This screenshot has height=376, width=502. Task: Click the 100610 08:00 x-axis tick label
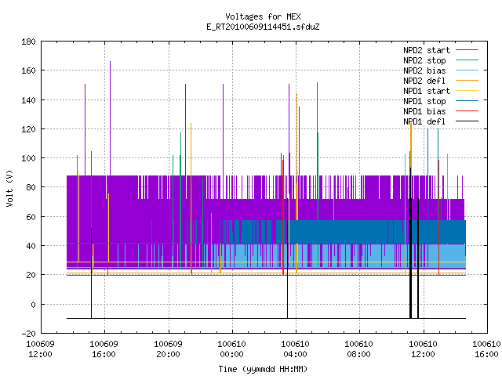pos(358,349)
